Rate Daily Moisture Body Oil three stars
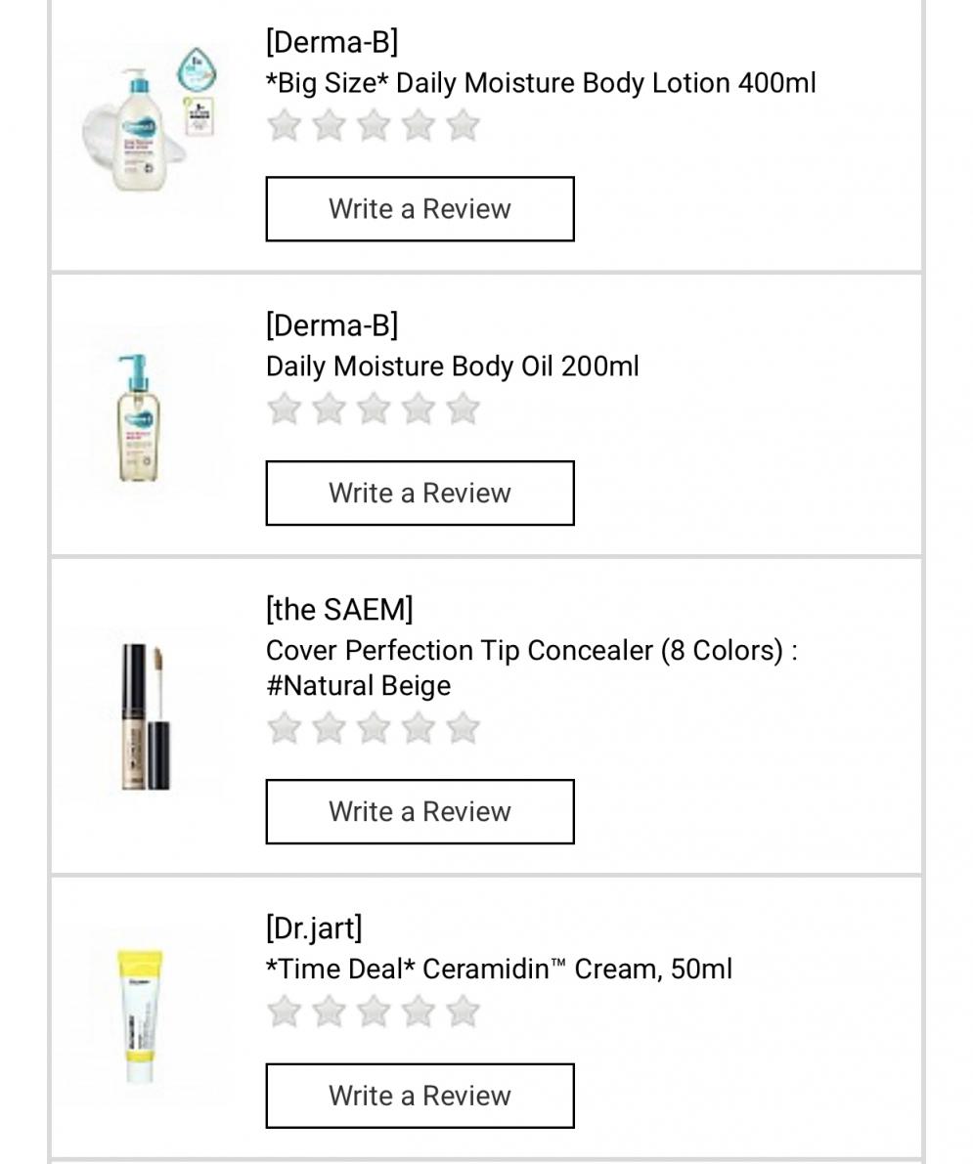The width and height of the screenshot is (973, 1164). [x=374, y=410]
